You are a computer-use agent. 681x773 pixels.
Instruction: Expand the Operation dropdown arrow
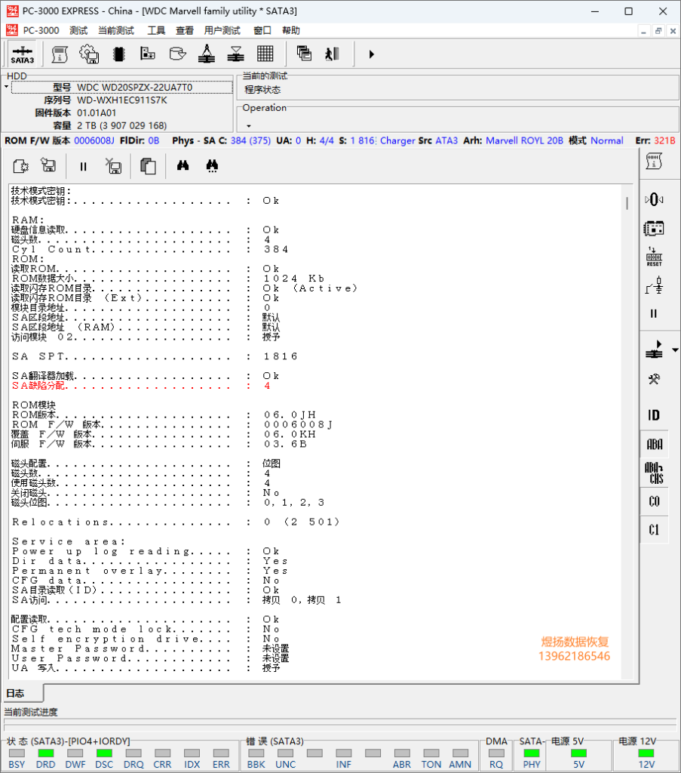pos(249,126)
